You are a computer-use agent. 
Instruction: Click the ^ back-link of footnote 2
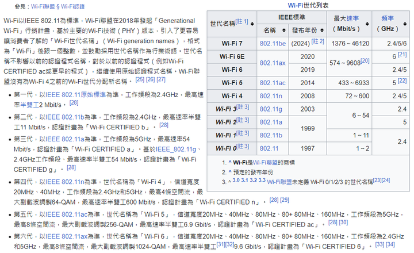(x=230, y=172)
